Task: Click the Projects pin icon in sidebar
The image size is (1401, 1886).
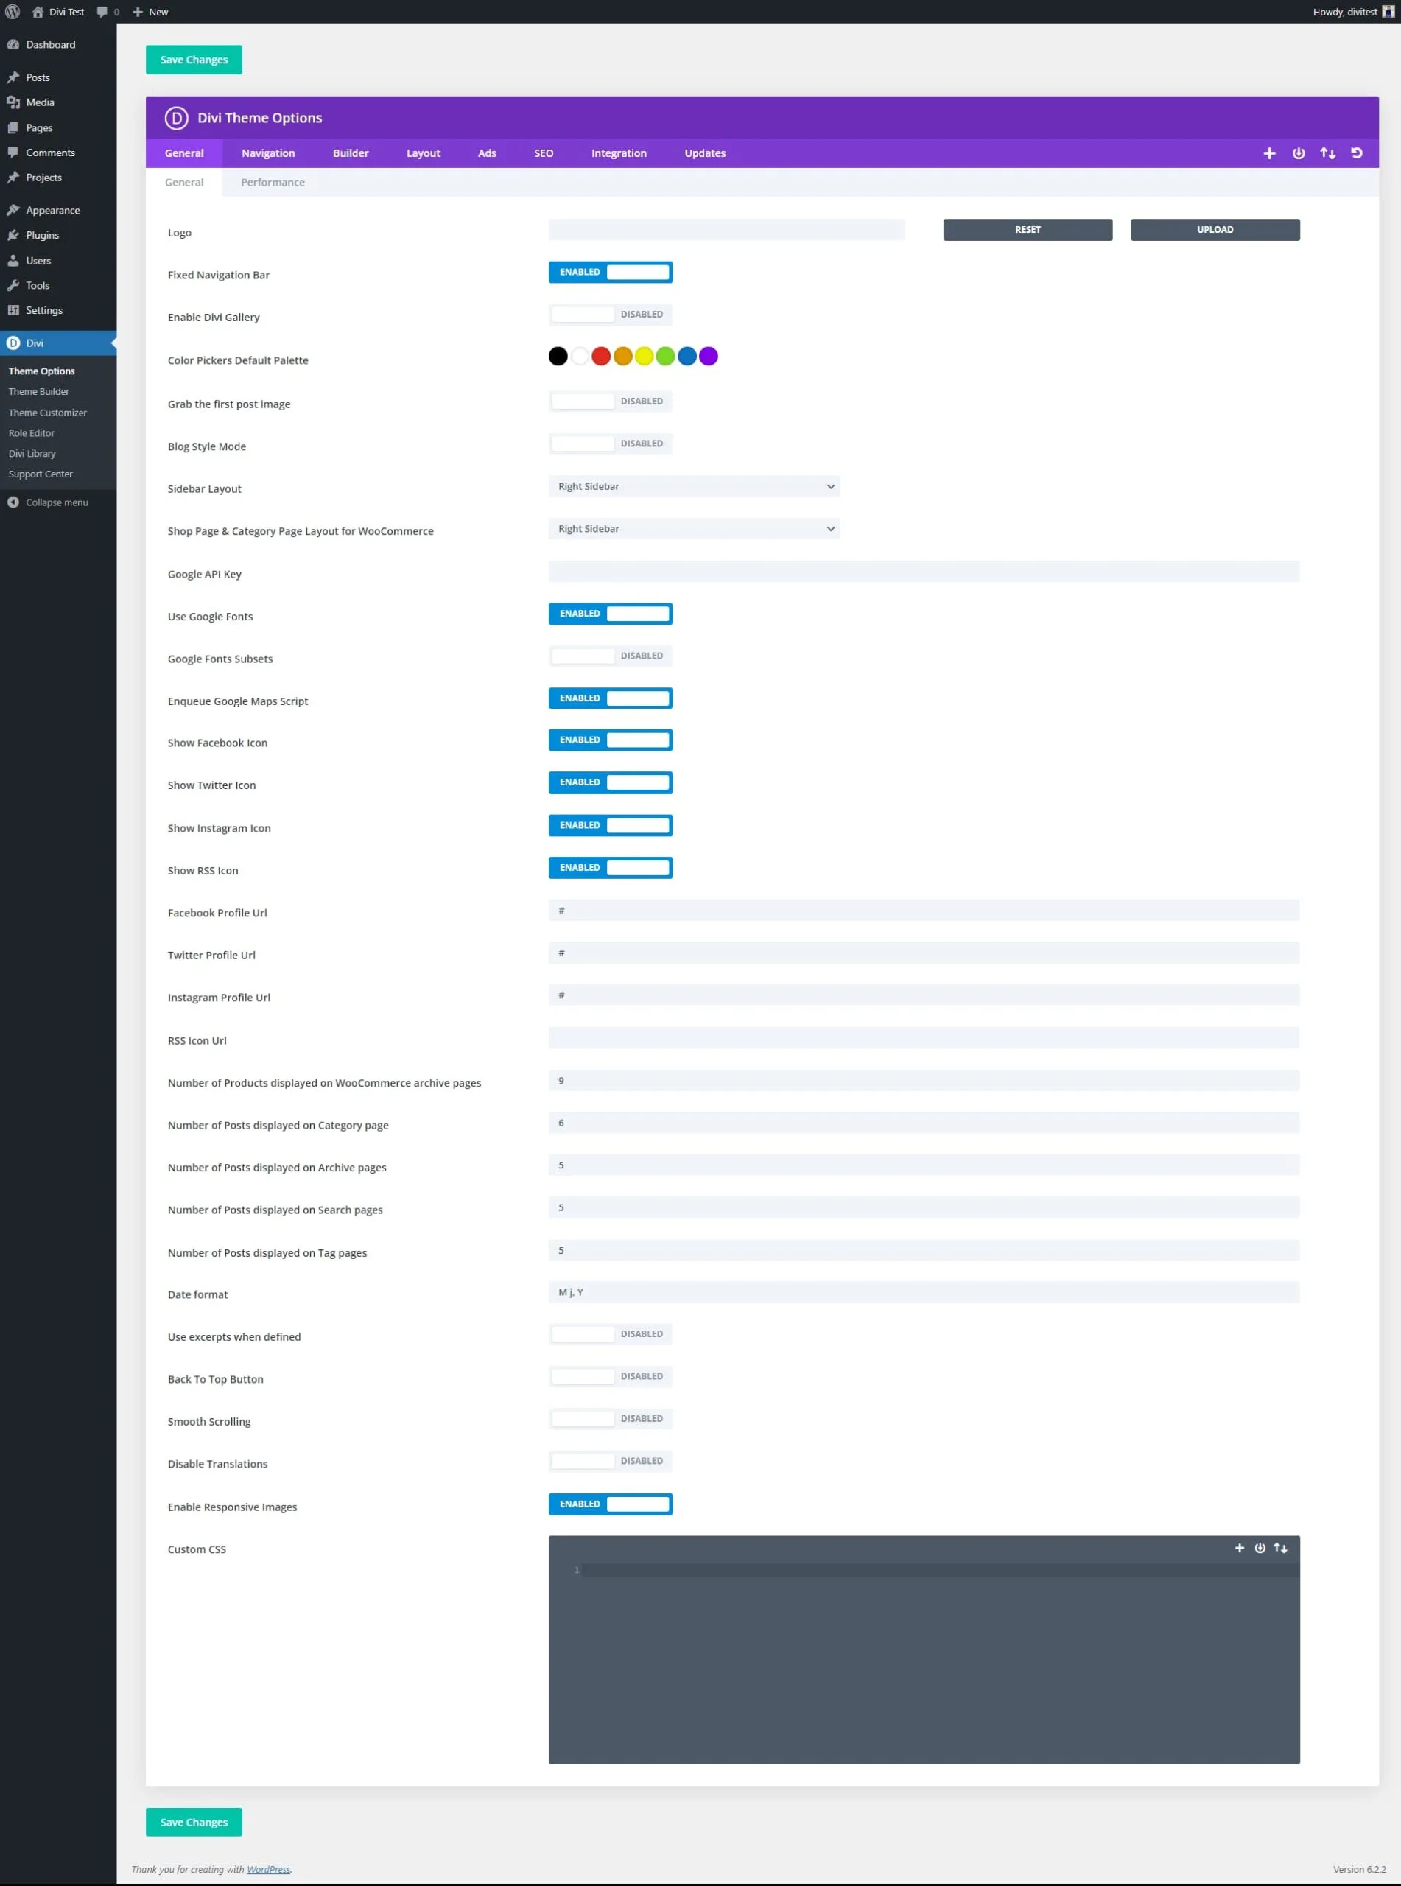Action: pyautogui.click(x=13, y=178)
